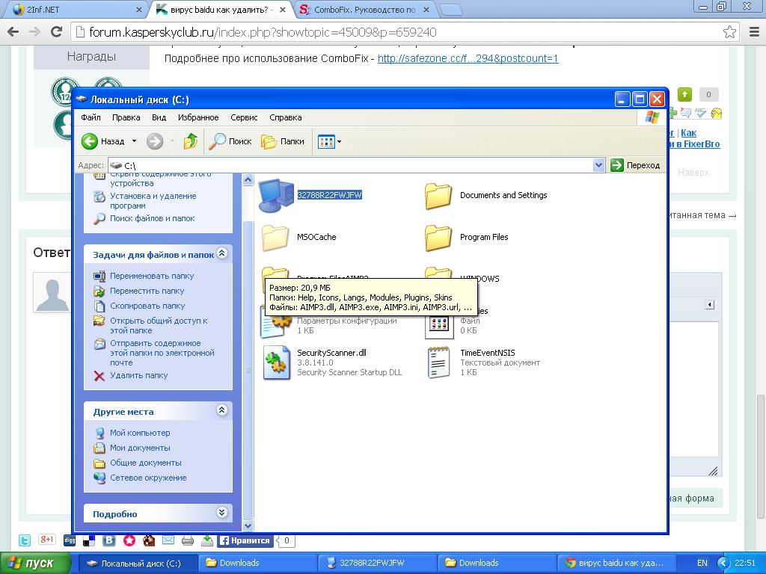Click the Удалить папку task link
This screenshot has height=574, width=766.
[138, 375]
